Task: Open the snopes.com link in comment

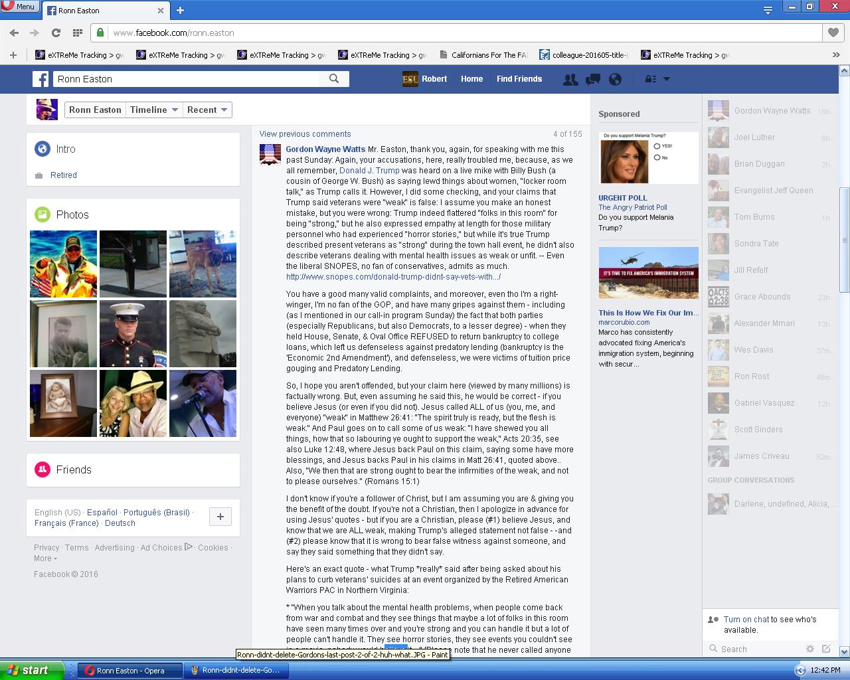Action: (393, 277)
